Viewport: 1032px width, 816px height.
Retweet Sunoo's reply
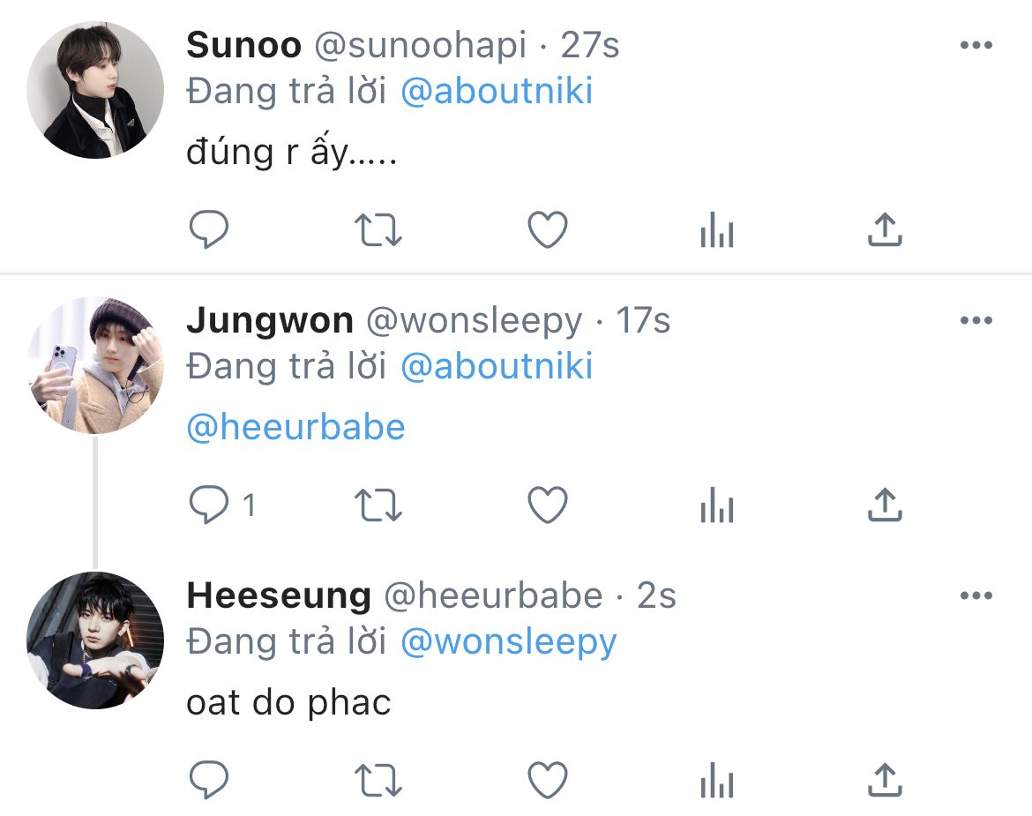(378, 230)
